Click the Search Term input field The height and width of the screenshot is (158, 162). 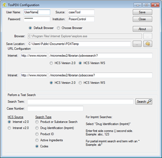tap(81, 101)
